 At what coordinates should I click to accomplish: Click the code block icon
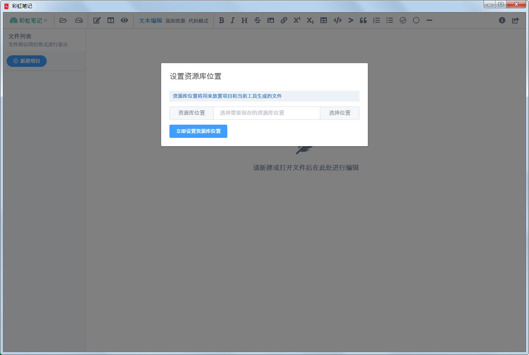[x=337, y=20]
